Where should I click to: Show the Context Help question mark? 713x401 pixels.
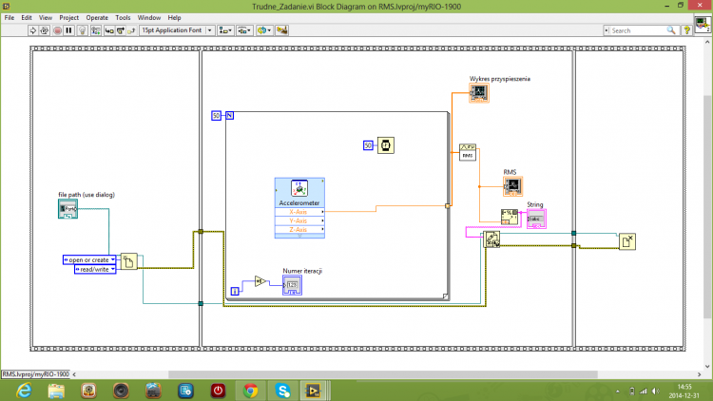click(x=687, y=30)
